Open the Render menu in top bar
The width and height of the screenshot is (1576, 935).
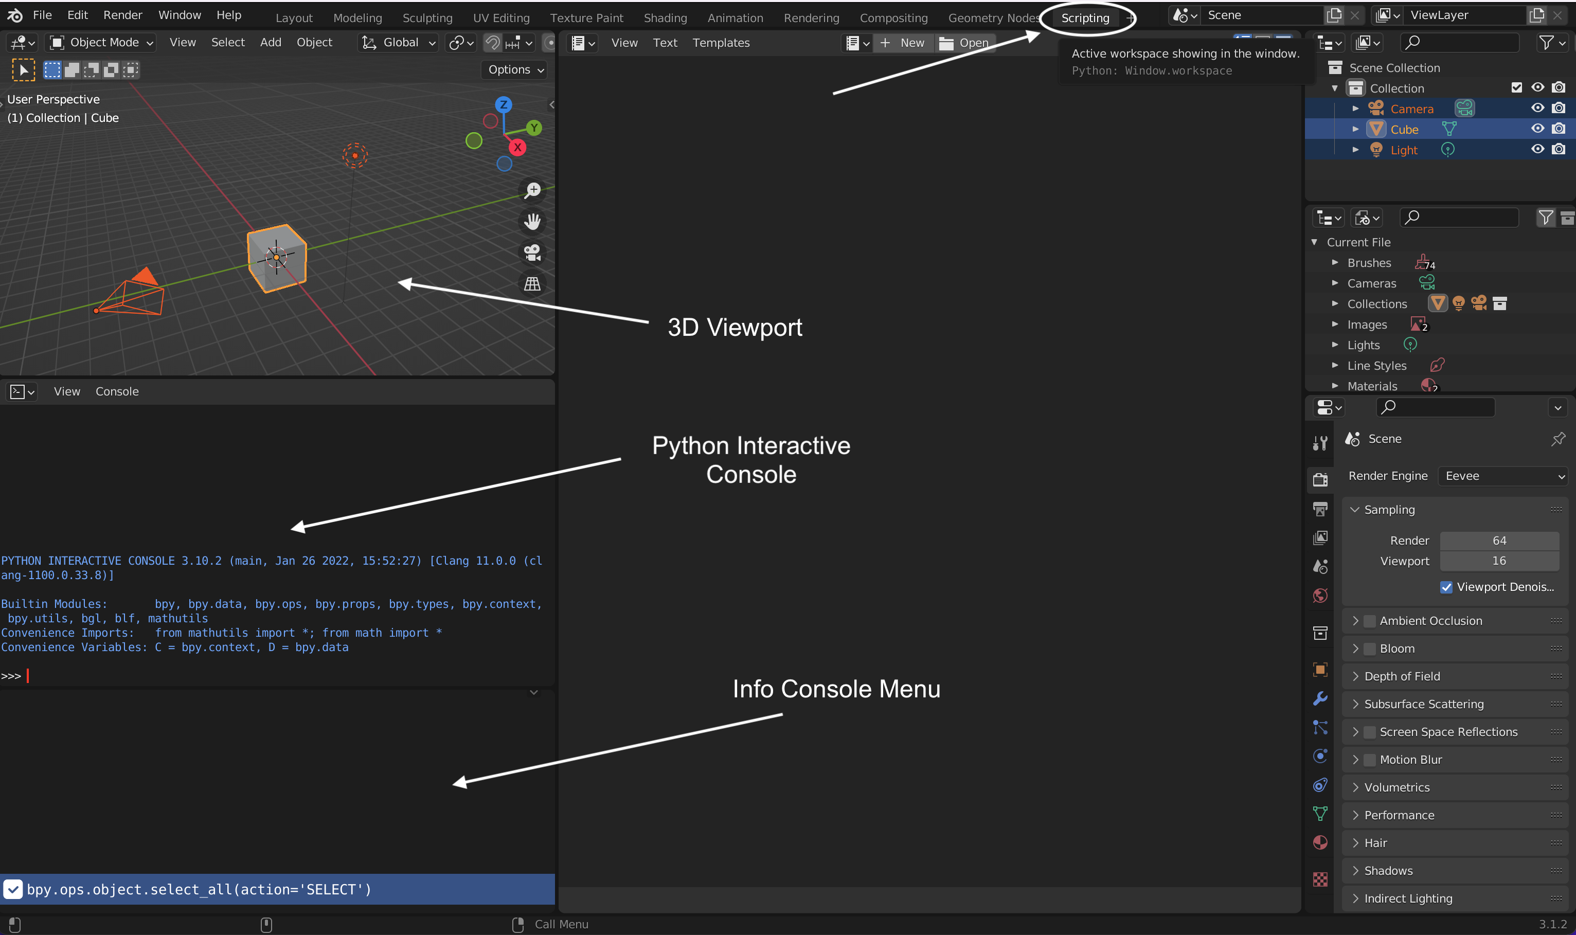122,15
